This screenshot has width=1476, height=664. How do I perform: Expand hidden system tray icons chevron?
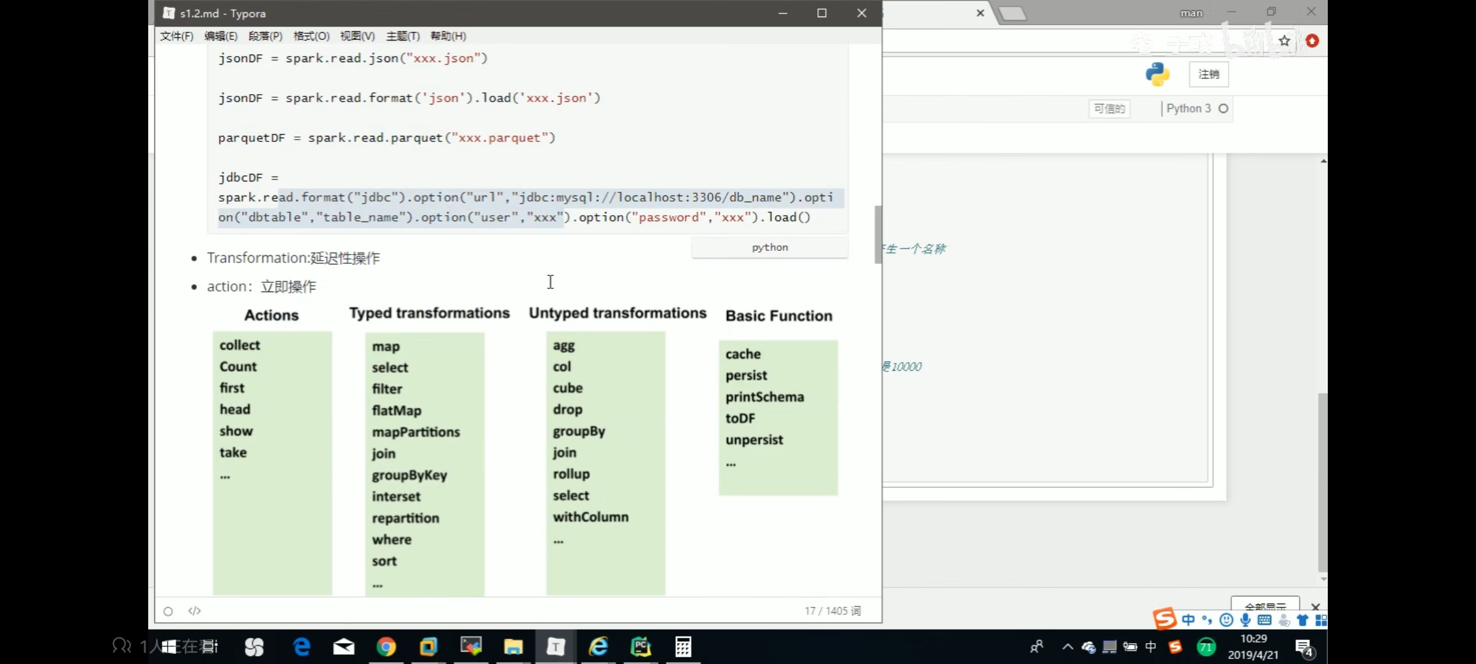tap(1068, 647)
